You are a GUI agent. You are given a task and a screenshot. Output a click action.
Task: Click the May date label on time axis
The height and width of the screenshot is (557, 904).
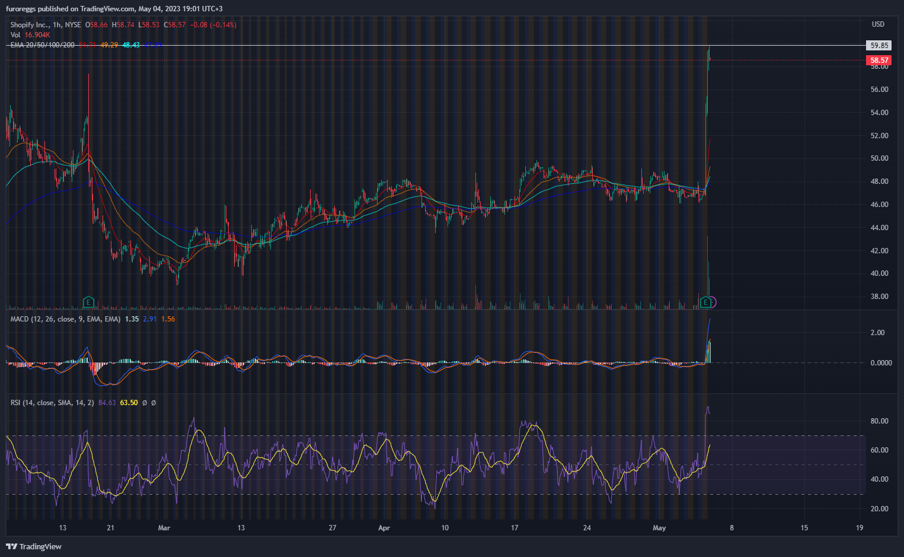pos(659,528)
